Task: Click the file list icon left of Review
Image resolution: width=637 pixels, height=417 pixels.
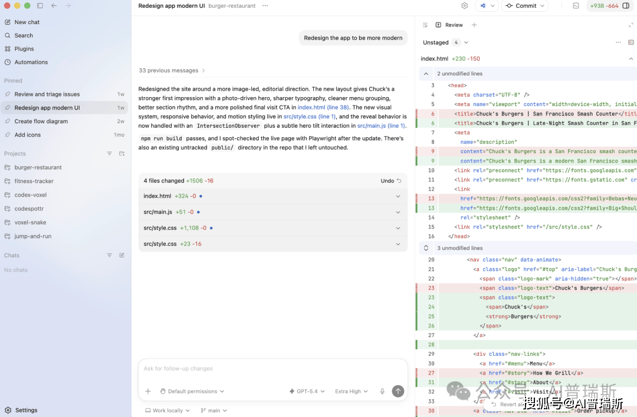Action: point(425,25)
